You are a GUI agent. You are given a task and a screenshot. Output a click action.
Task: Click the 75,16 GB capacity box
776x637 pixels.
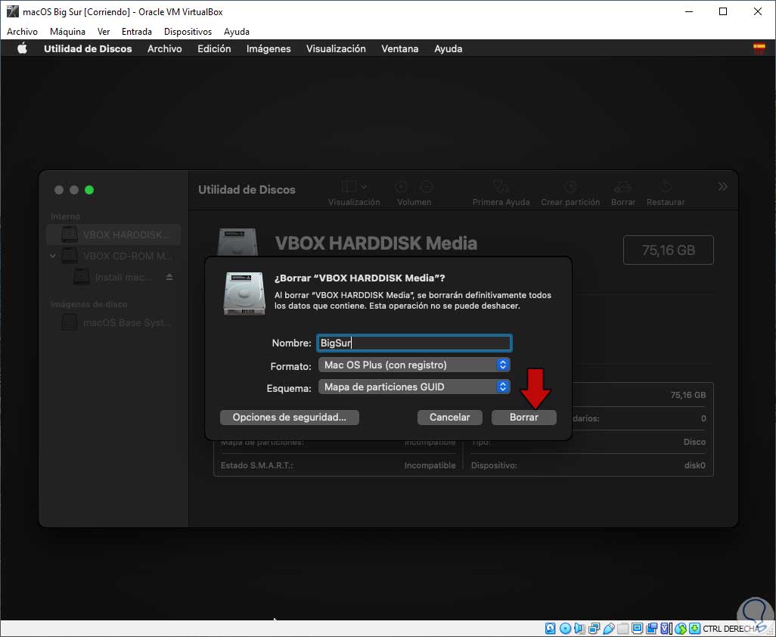(x=668, y=250)
